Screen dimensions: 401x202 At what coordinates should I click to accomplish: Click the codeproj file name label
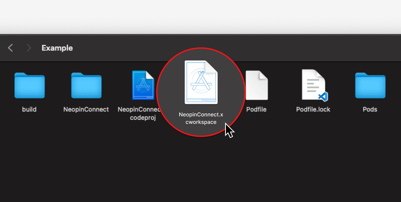click(142, 118)
